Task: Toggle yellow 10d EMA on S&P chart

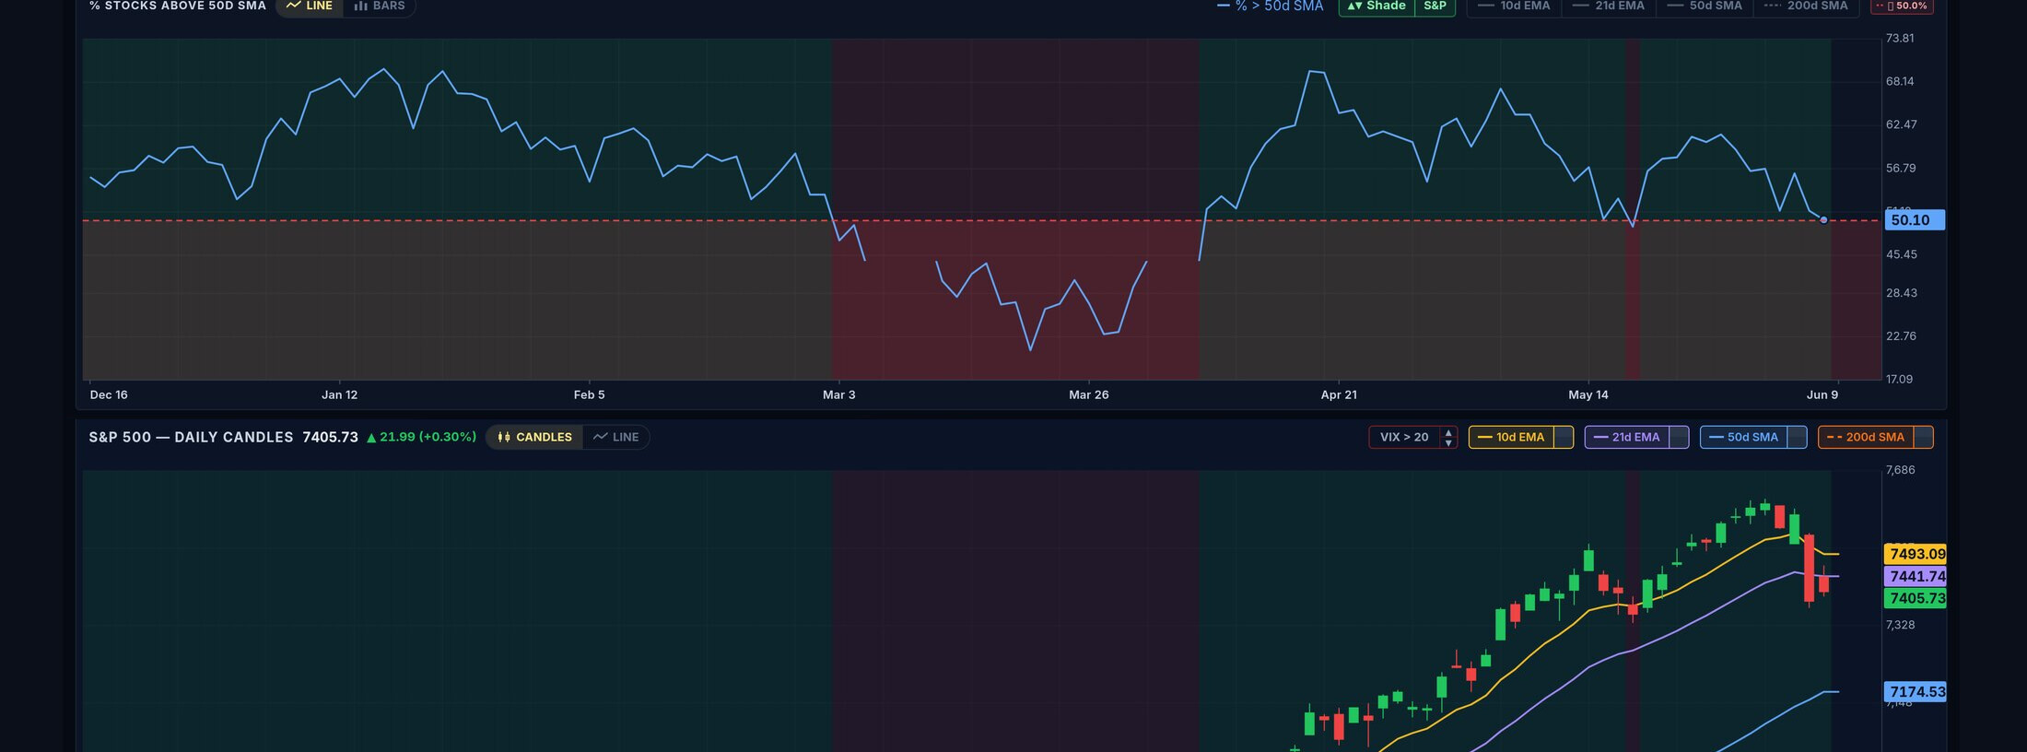Action: click(1511, 437)
